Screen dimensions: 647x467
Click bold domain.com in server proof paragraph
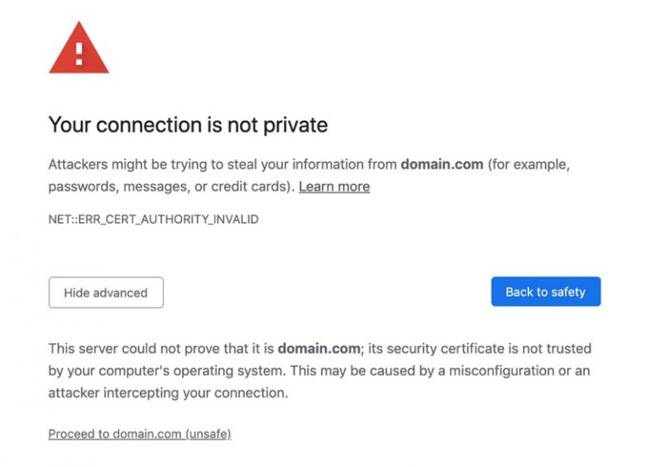319,348
